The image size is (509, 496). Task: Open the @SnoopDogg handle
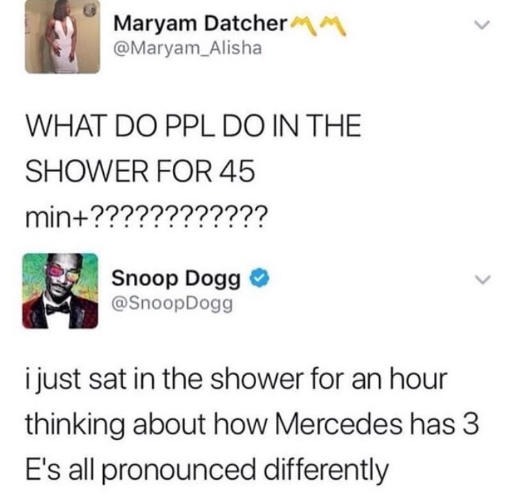172,304
